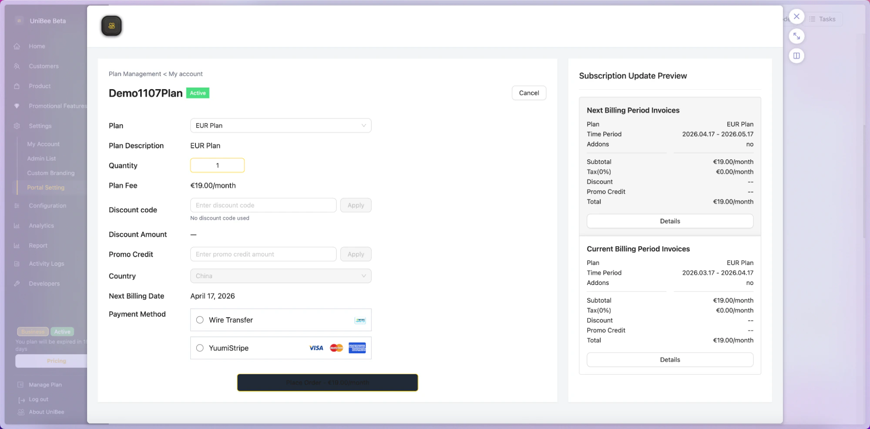Open Customers in the sidebar menu
870x429 pixels.
pos(44,66)
